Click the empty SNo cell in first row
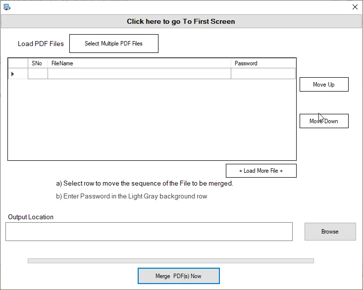The image size is (363, 290). coord(38,74)
